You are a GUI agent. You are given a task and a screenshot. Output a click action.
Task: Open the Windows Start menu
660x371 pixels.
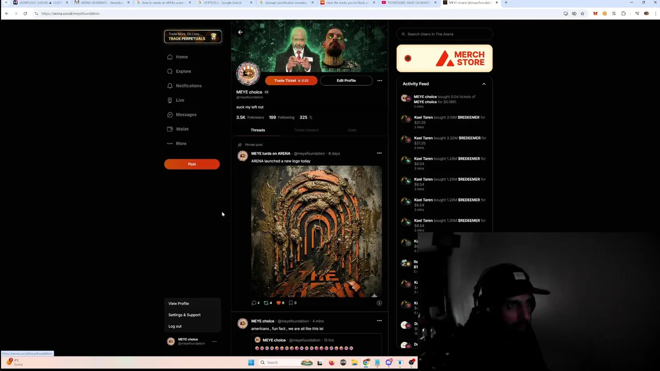[x=251, y=362]
